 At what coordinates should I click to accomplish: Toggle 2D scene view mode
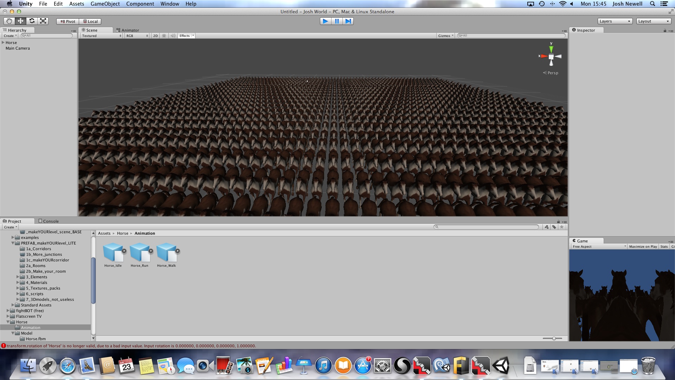(155, 36)
